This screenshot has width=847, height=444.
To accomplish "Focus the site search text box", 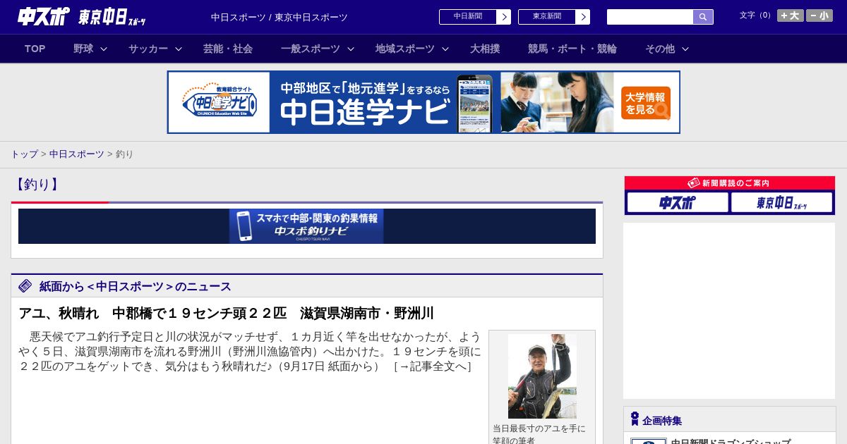I will click(650, 17).
